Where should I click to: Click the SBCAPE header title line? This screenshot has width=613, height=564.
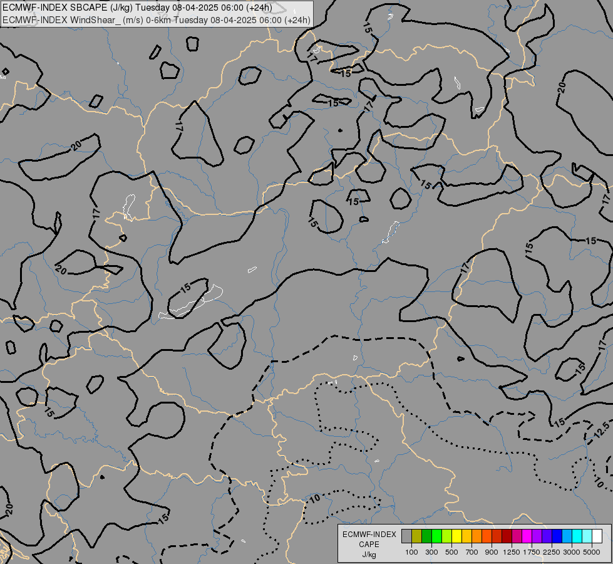[138, 8]
